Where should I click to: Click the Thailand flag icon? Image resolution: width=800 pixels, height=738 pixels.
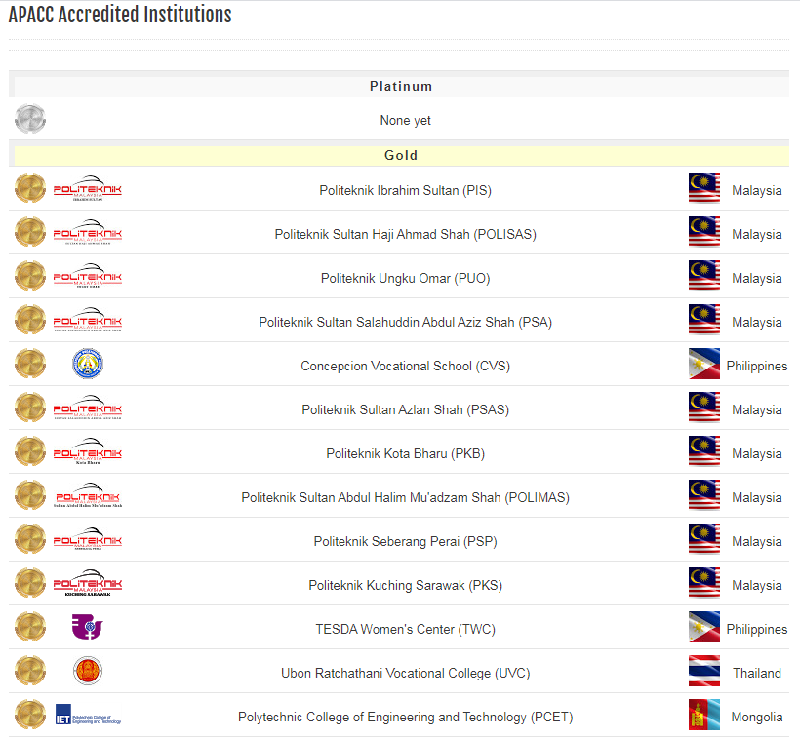click(x=703, y=672)
